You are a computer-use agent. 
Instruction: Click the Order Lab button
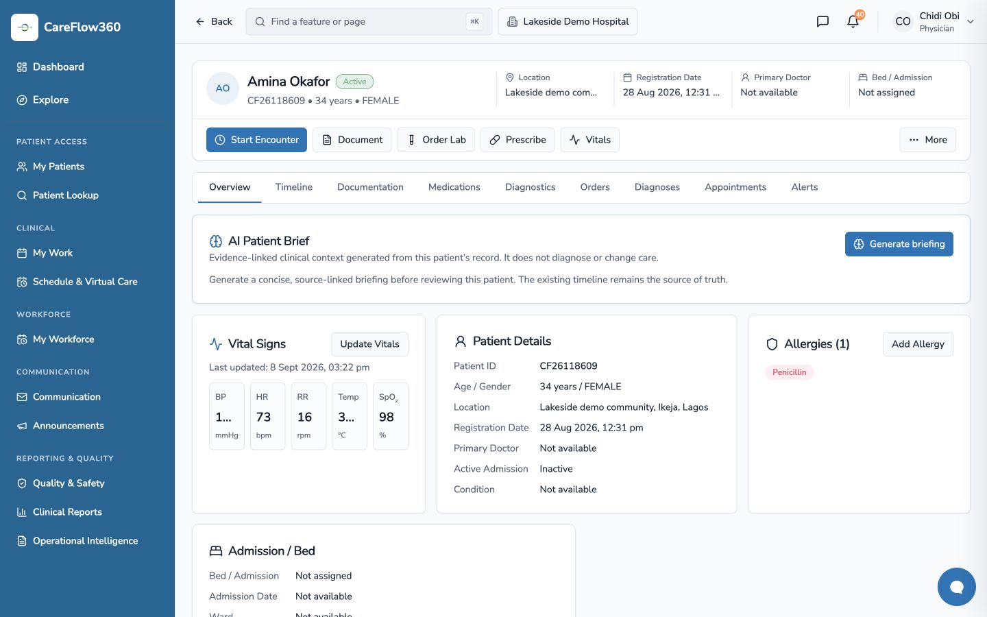tap(436, 140)
